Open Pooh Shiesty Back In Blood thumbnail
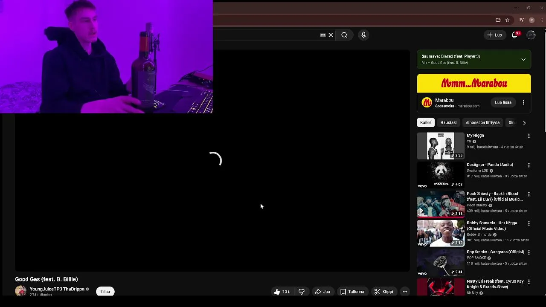Screen dimensions: 546x307 (441, 204)
